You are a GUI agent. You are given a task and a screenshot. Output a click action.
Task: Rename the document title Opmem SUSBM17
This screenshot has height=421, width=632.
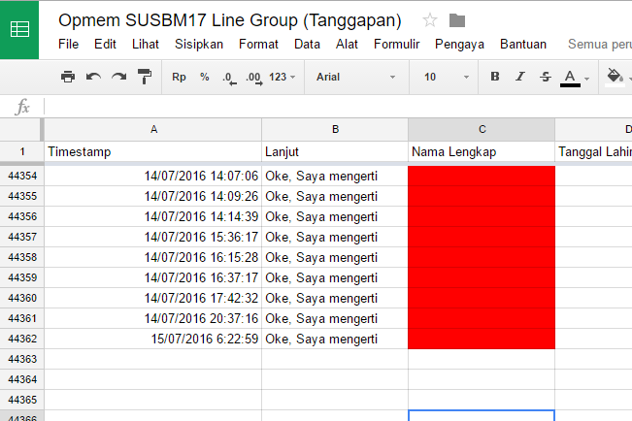(x=230, y=20)
